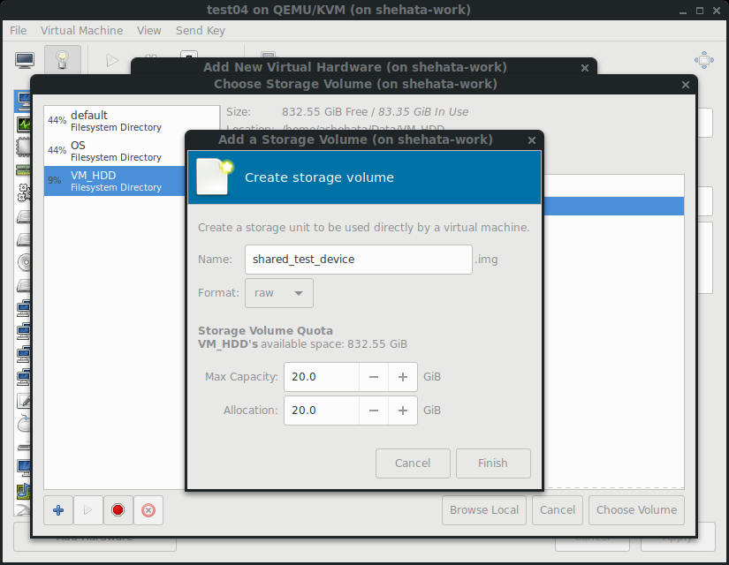Screen dimensions: 729x565
Task: Toggle the lightbulb hardware details view
Action: [x=62, y=60]
